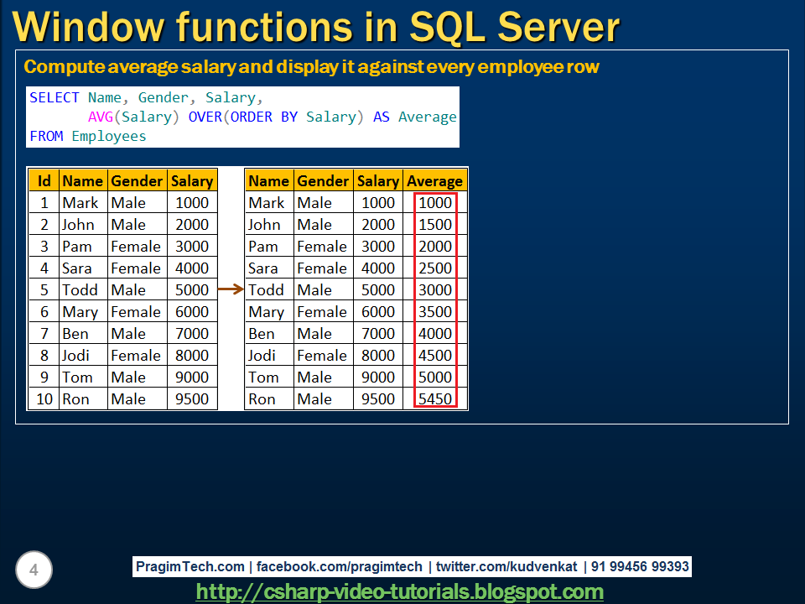This screenshot has width=805, height=604.
Task: Click the Salary header of the left table
Action: coord(192,180)
